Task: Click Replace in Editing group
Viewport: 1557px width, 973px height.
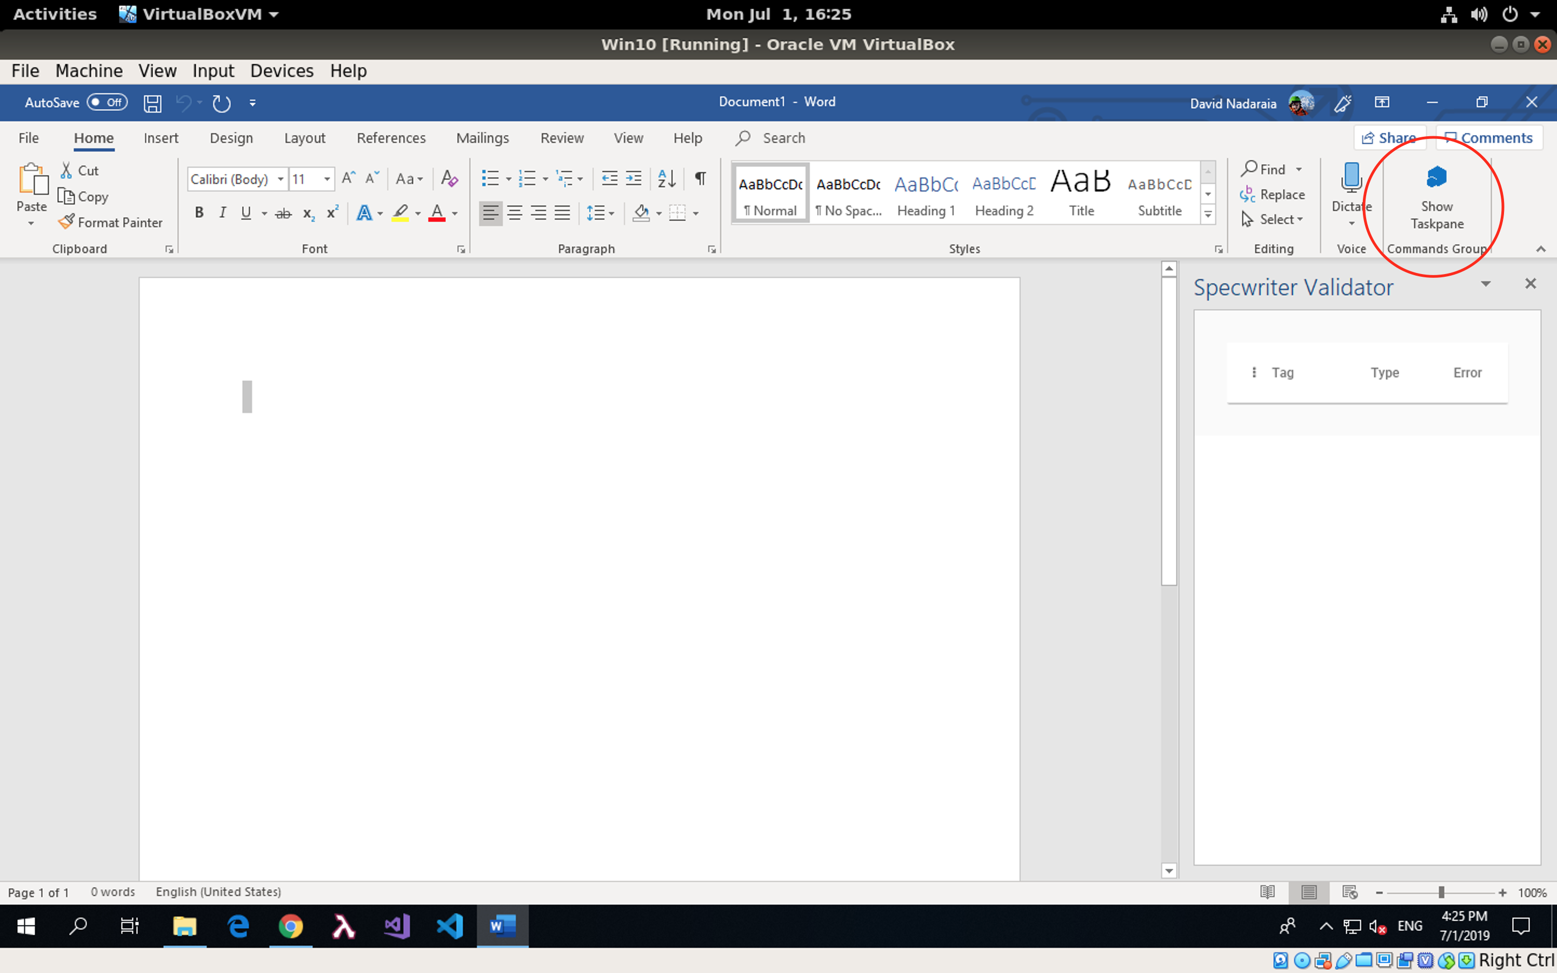Action: click(1272, 195)
